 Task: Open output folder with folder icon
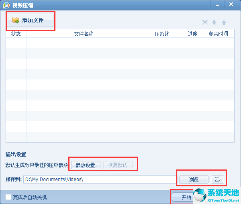point(217,180)
